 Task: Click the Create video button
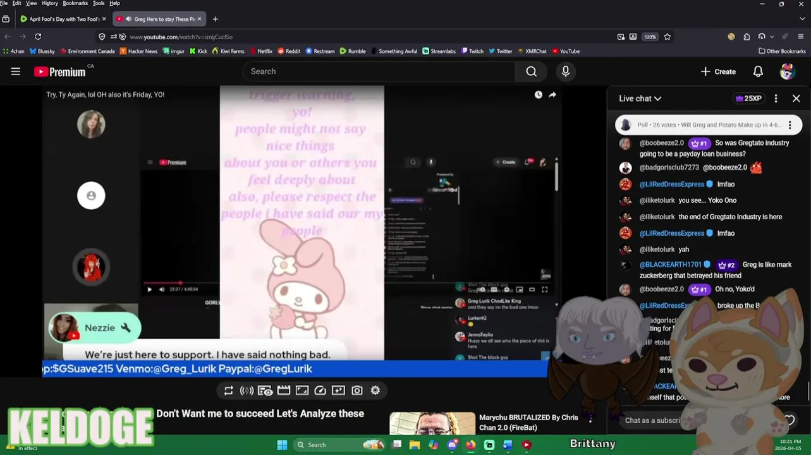tap(718, 71)
